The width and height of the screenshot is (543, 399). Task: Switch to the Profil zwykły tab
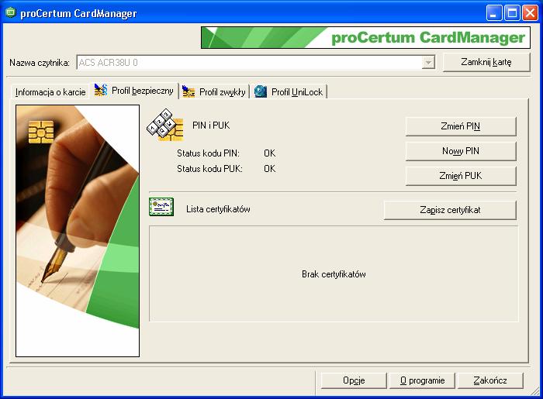pyautogui.click(x=214, y=92)
